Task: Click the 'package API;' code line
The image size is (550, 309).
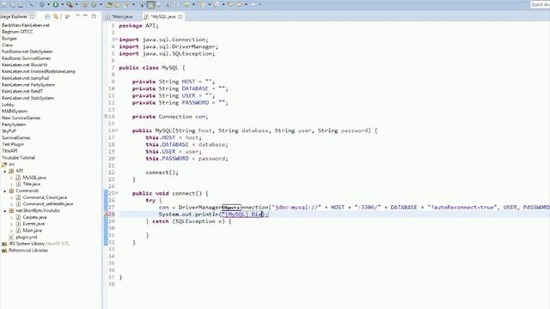Action: point(139,26)
